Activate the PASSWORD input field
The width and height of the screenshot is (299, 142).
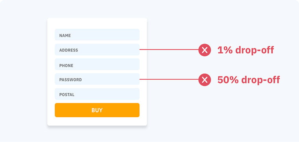coord(97,79)
